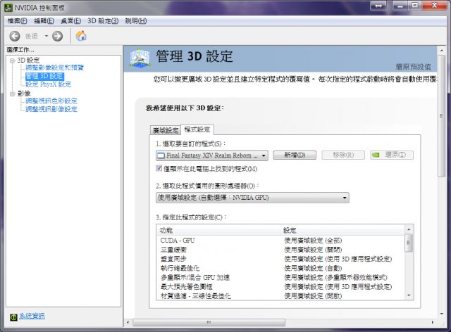Open the 桌面(E) menu
The height and width of the screenshot is (332, 451).
click(70, 21)
